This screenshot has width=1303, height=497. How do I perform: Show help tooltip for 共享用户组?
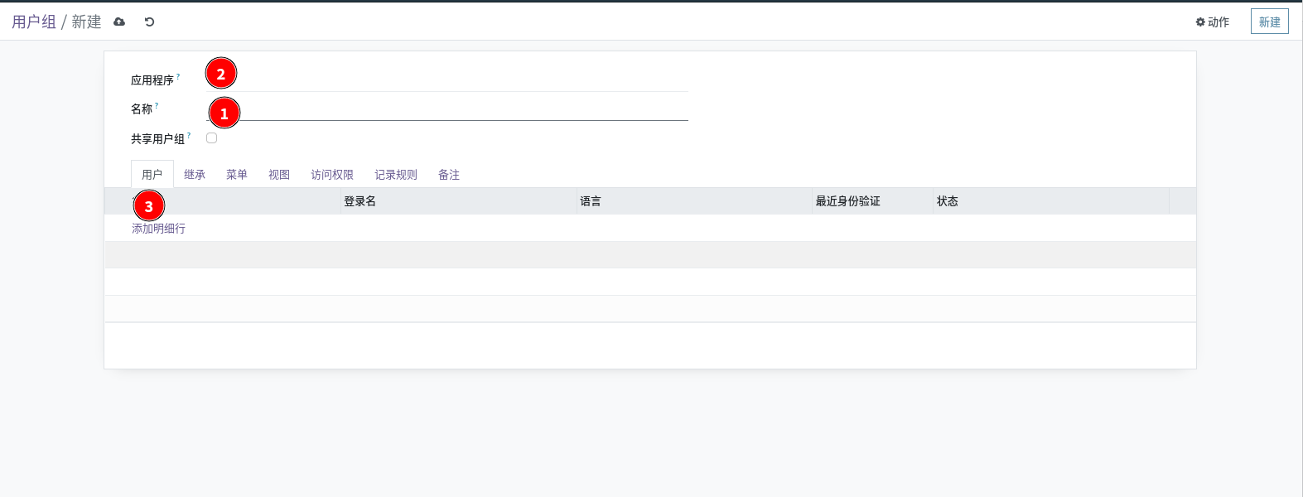pos(189,136)
